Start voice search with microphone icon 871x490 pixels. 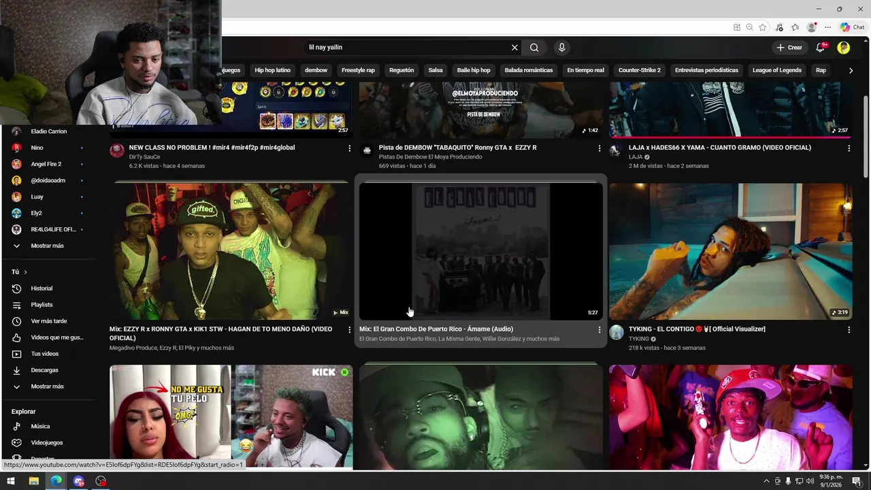(x=561, y=48)
